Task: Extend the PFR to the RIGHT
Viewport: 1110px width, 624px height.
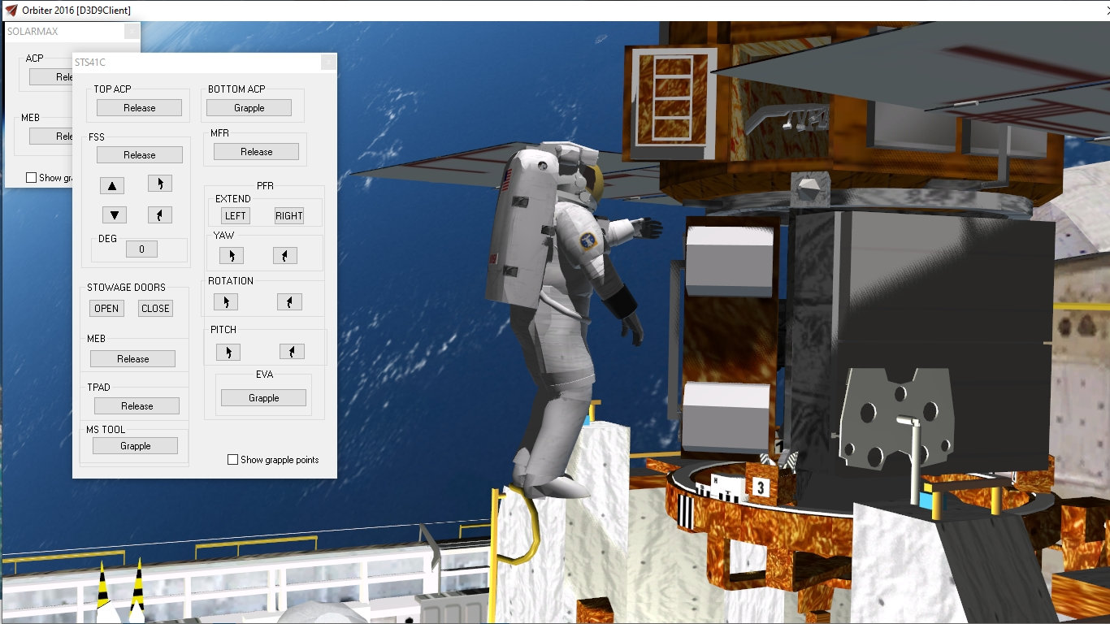Action: [288, 216]
